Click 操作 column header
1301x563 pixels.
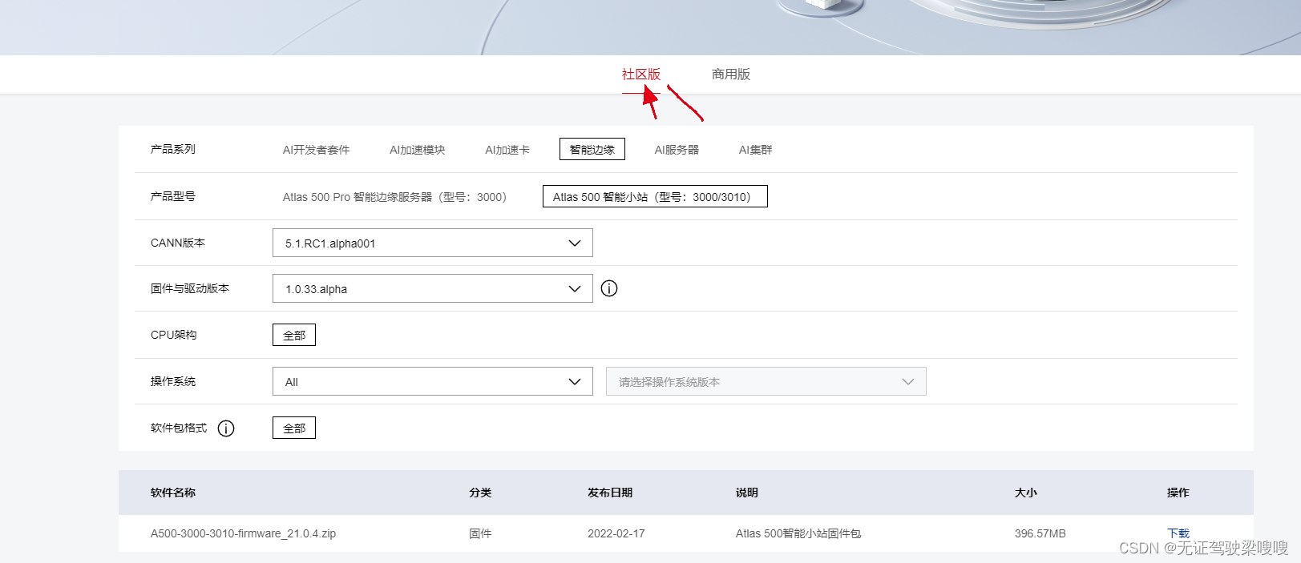1178,493
